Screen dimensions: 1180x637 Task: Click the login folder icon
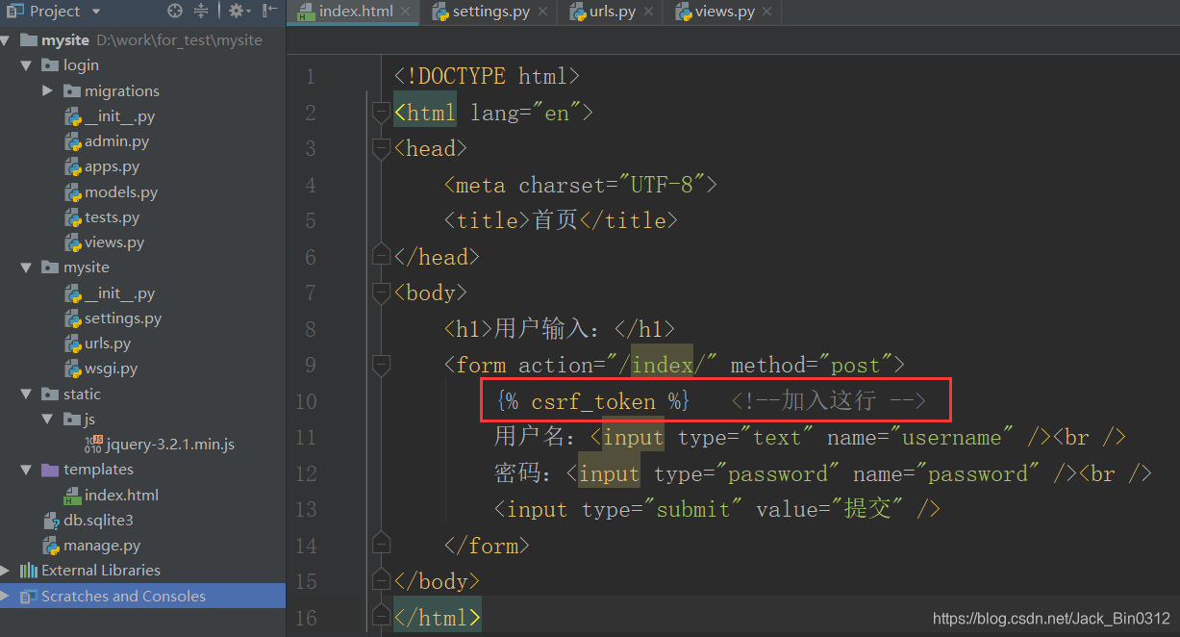pyautogui.click(x=51, y=65)
